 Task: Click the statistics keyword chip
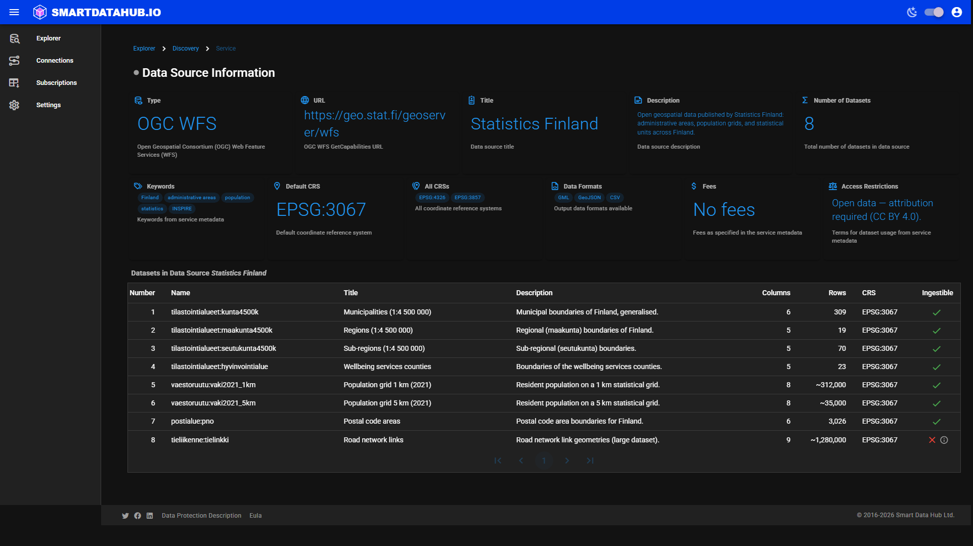click(152, 209)
